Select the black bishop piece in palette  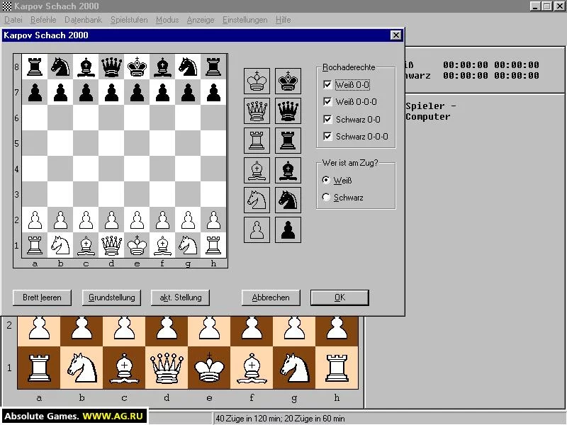point(288,170)
